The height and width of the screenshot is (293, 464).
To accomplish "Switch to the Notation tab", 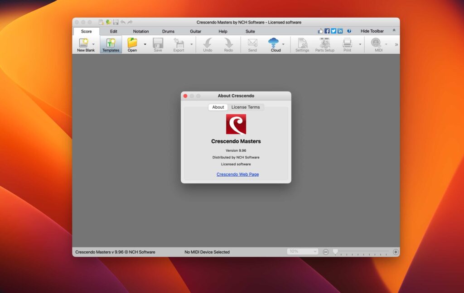I will [x=141, y=31].
